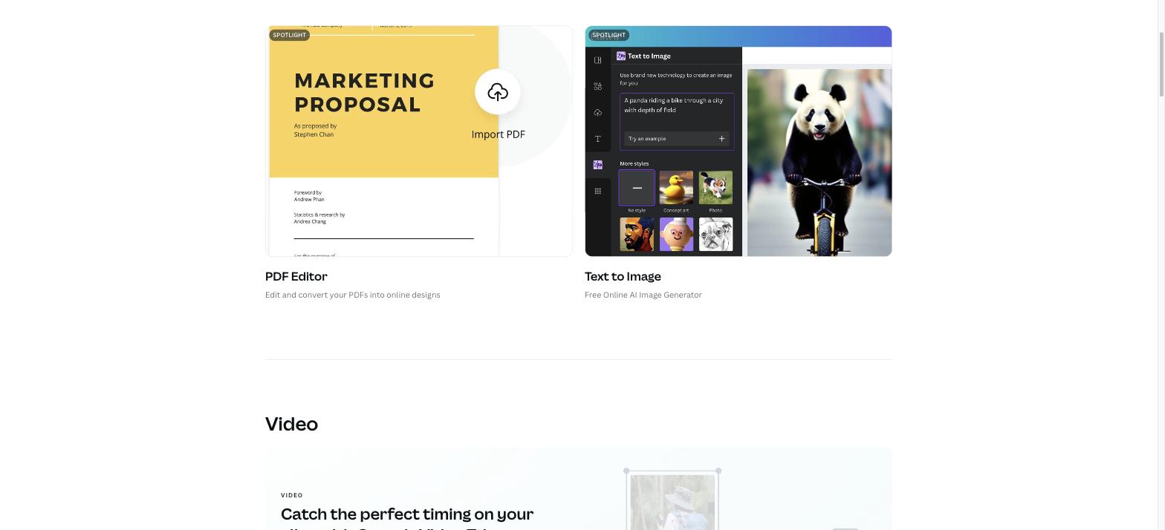Select the Text 'T' icon in sidebar
This screenshot has width=1165, height=530.
(x=597, y=139)
